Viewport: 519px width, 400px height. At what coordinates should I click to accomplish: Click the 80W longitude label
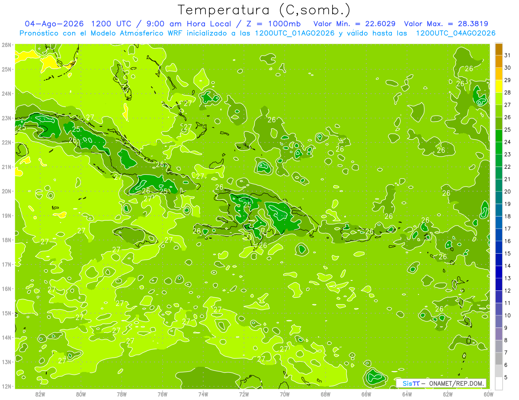coord(81,394)
